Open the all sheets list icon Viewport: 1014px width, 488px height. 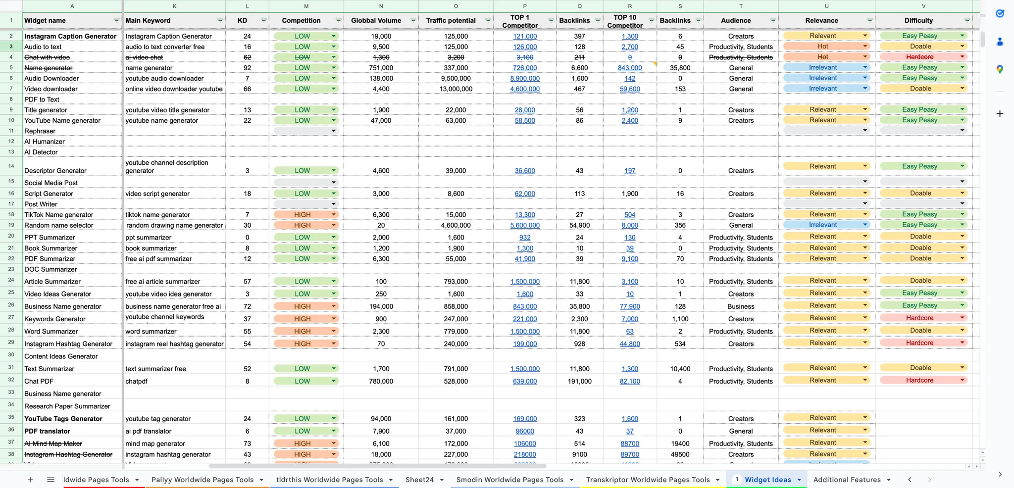(x=51, y=480)
